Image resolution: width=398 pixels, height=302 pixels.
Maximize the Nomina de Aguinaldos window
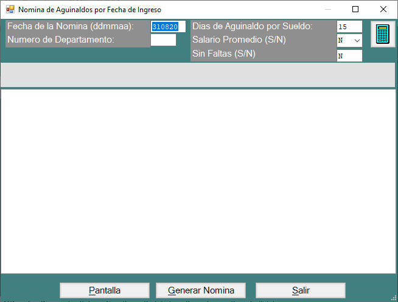pyautogui.click(x=355, y=10)
